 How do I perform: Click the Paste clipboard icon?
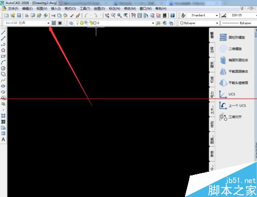pyautogui.click(x=65, y=15)
